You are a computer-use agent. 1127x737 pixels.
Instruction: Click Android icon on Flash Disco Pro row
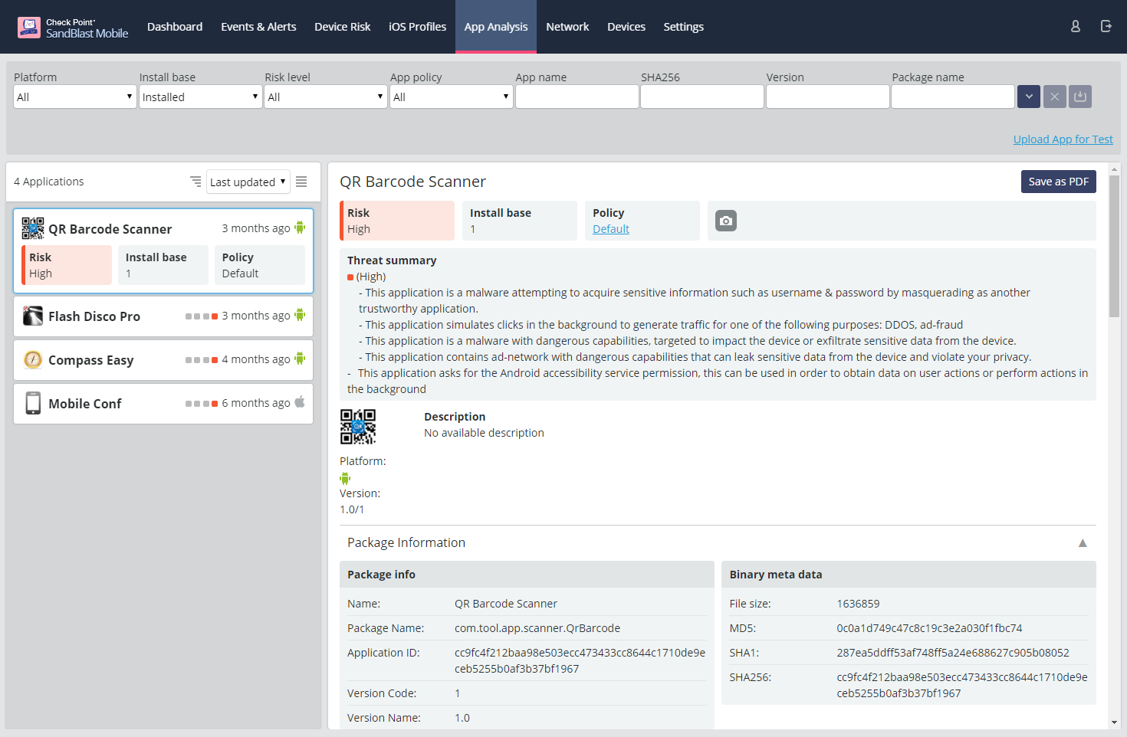click(300, 315)
